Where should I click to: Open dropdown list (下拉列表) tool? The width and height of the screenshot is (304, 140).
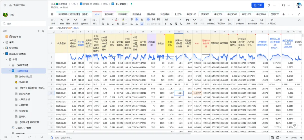tap(221, 21)
